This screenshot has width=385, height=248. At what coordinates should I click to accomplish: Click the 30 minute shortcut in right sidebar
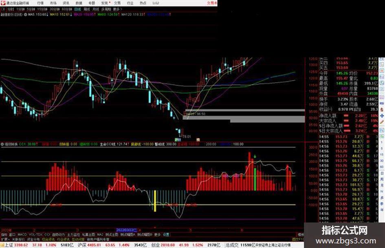pyautogui.click(x=382, y=161)
